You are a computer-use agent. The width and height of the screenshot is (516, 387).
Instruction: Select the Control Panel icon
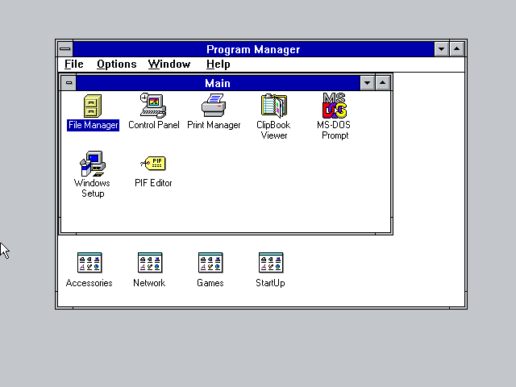pos(153,106)
